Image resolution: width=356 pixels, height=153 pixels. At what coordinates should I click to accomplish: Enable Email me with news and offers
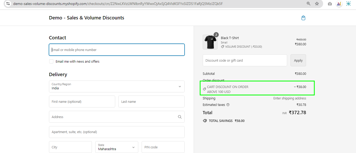tap(51, 62)
